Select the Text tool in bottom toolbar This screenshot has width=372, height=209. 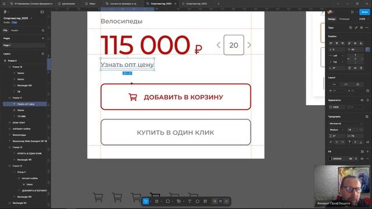189,201
